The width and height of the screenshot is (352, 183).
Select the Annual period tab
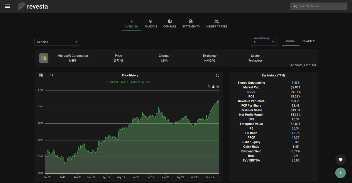coord(291,41)
